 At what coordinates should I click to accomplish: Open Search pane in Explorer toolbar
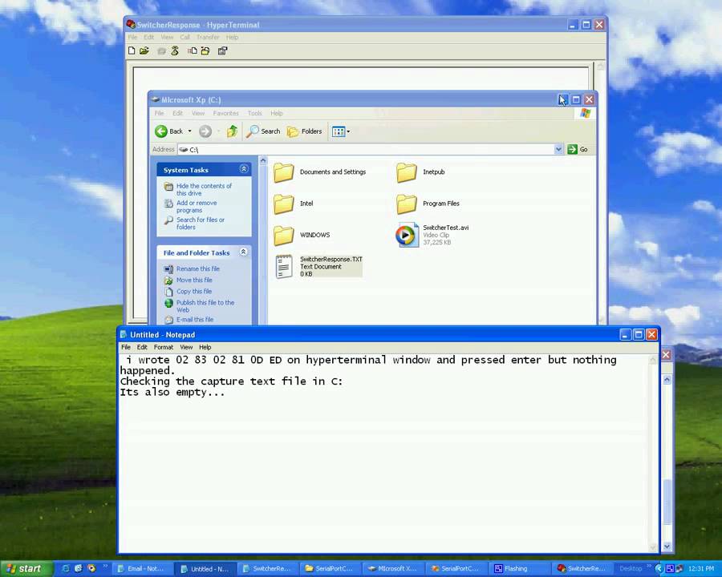coord(263,131)
